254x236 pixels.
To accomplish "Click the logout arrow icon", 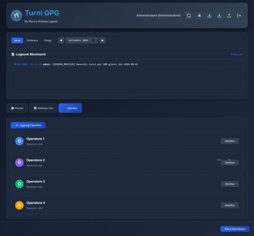I will click(x=239, y=16).
